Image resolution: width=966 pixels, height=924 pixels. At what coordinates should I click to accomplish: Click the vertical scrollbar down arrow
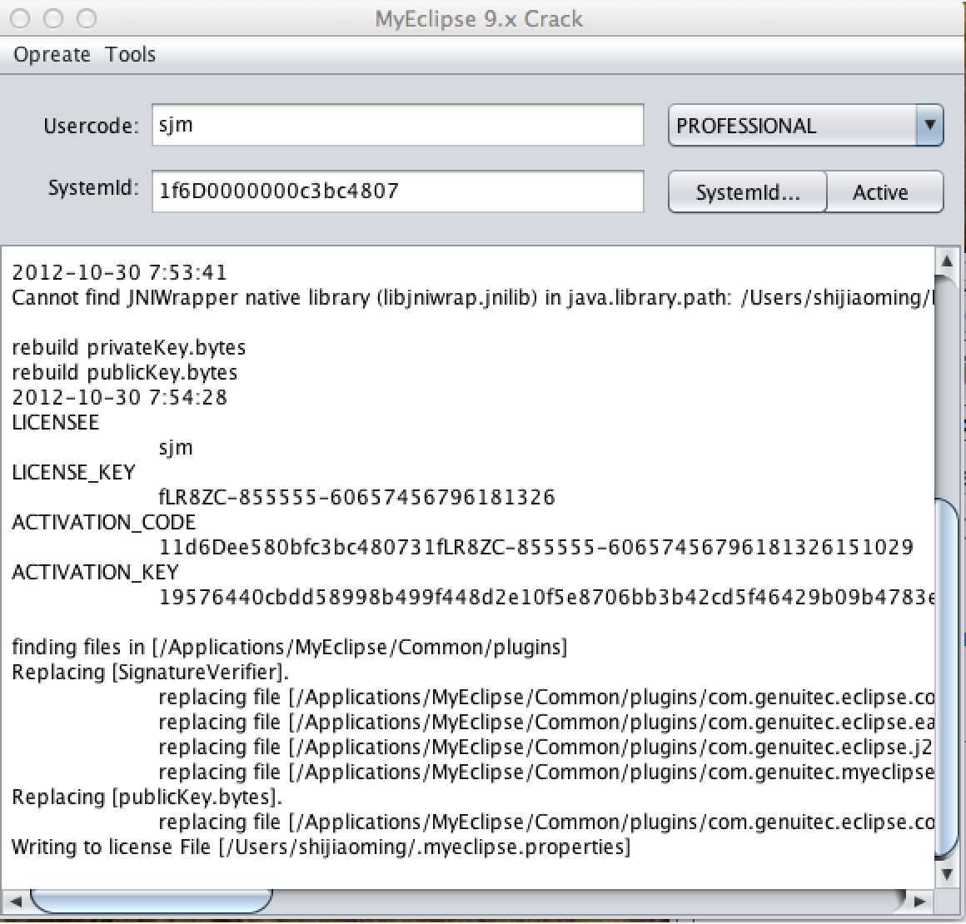coord(948,873)
